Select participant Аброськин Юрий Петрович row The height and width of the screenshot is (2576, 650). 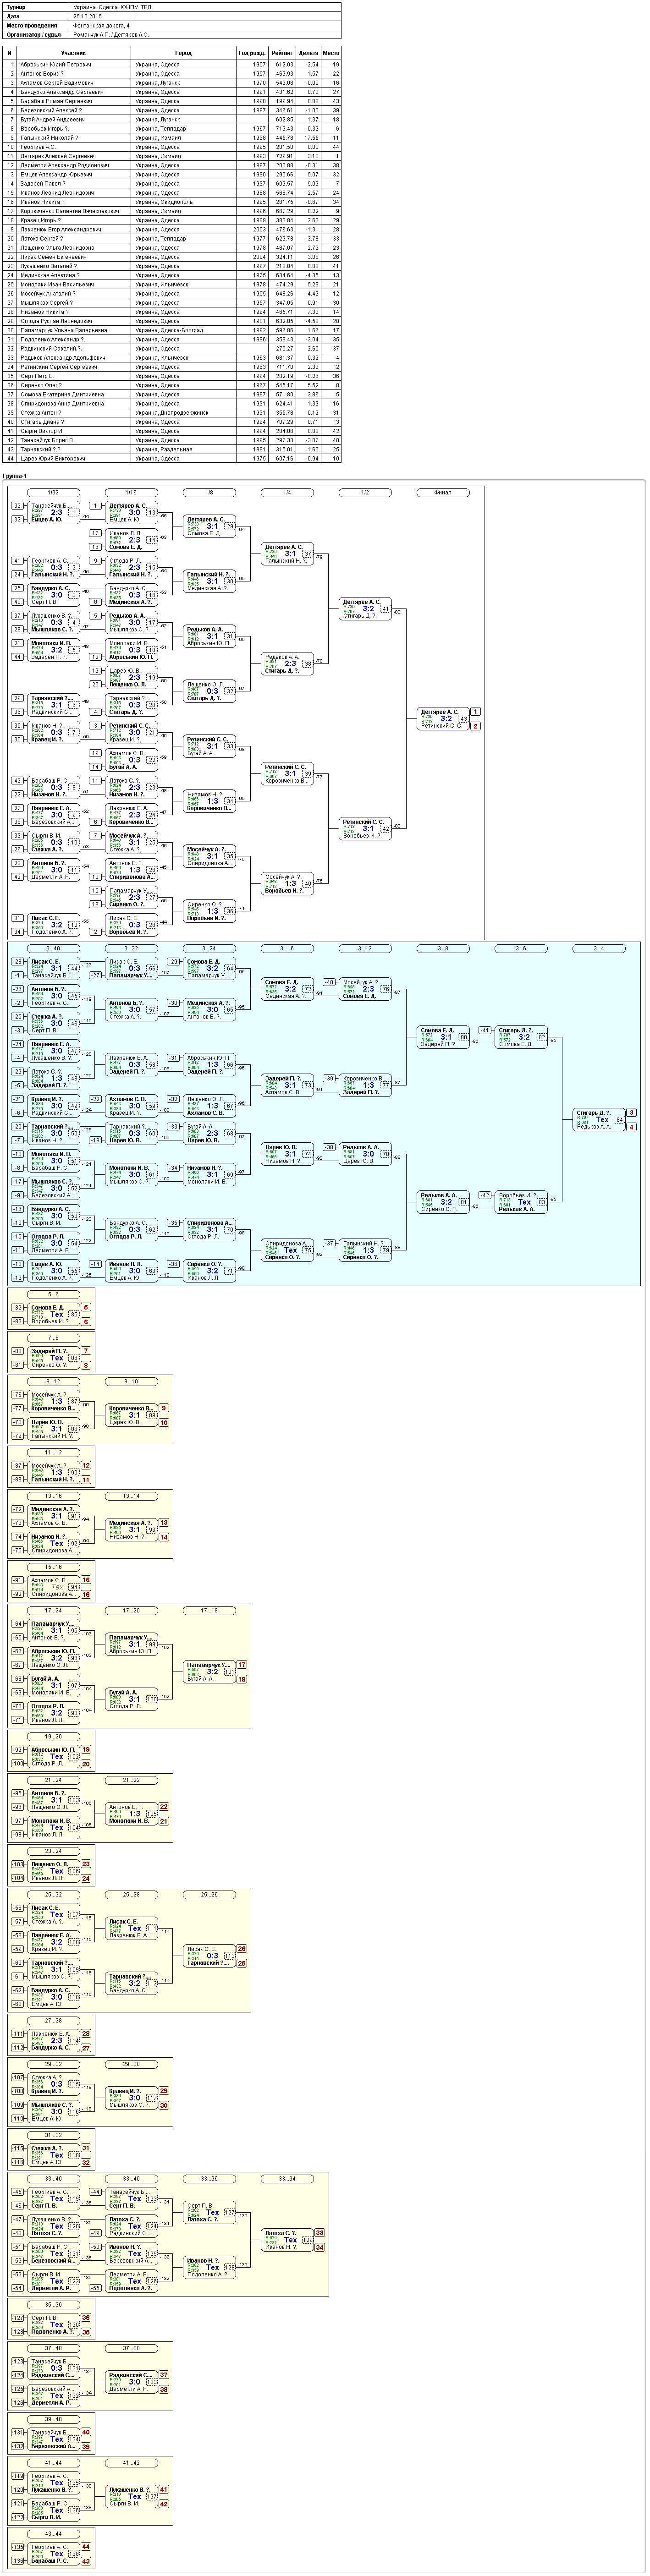coord(172,65)
